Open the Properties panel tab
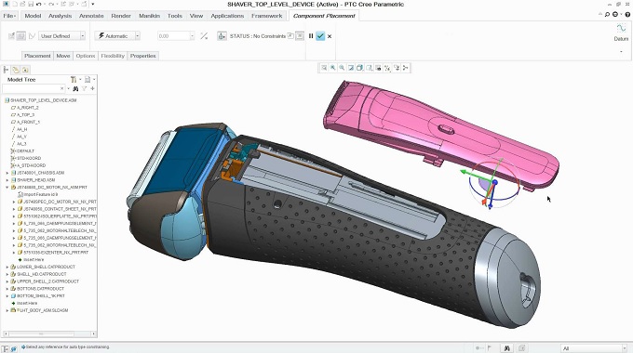This screenshot has width=633, height=353. 143,56
